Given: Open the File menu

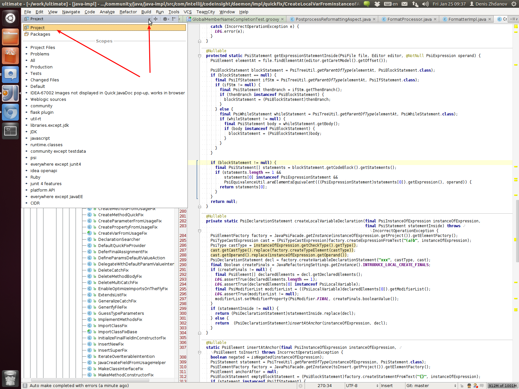Looking at the screenshot, I should pyautogui.click(x=28, y=12).
